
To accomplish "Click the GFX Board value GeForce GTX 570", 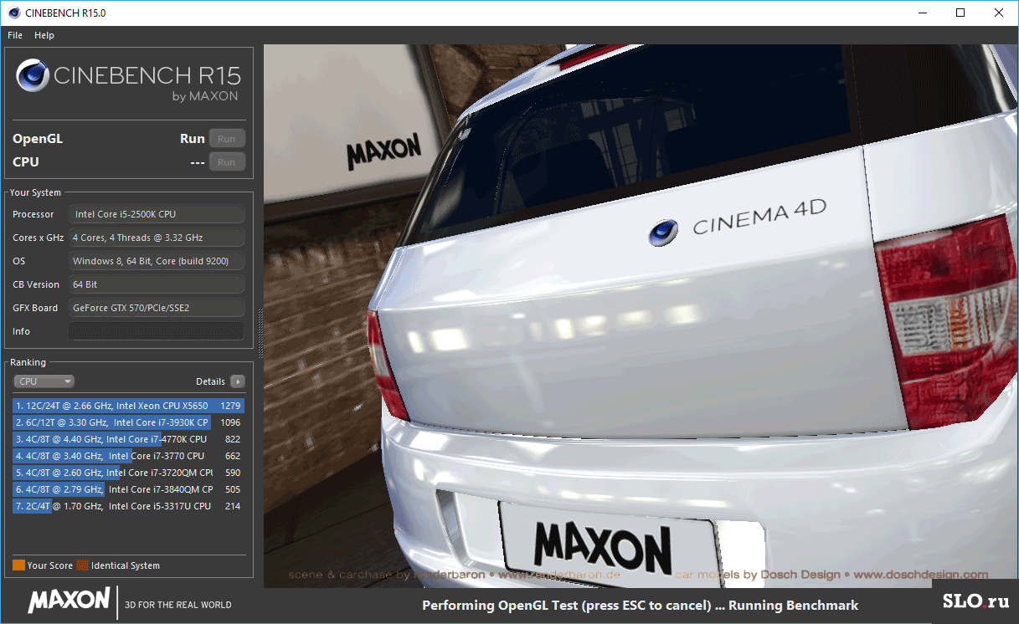I will (x=157, y=308).
